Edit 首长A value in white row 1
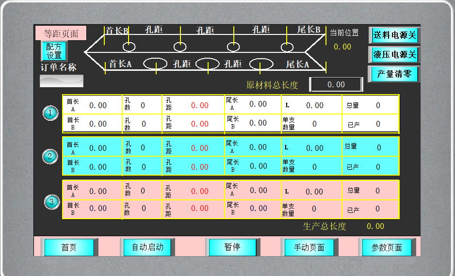This screenshot has height=276, width=455. coord(98,105)
